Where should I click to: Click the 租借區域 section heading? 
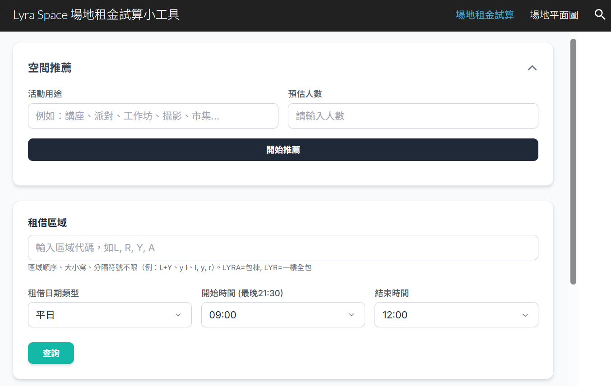click(x=47, y=223)
